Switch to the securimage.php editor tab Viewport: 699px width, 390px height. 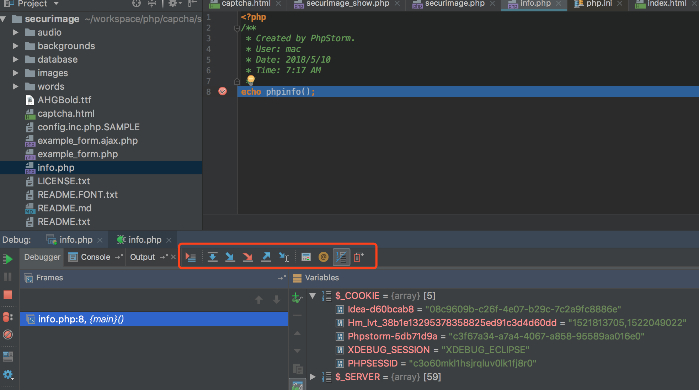[x=454, y=4]
